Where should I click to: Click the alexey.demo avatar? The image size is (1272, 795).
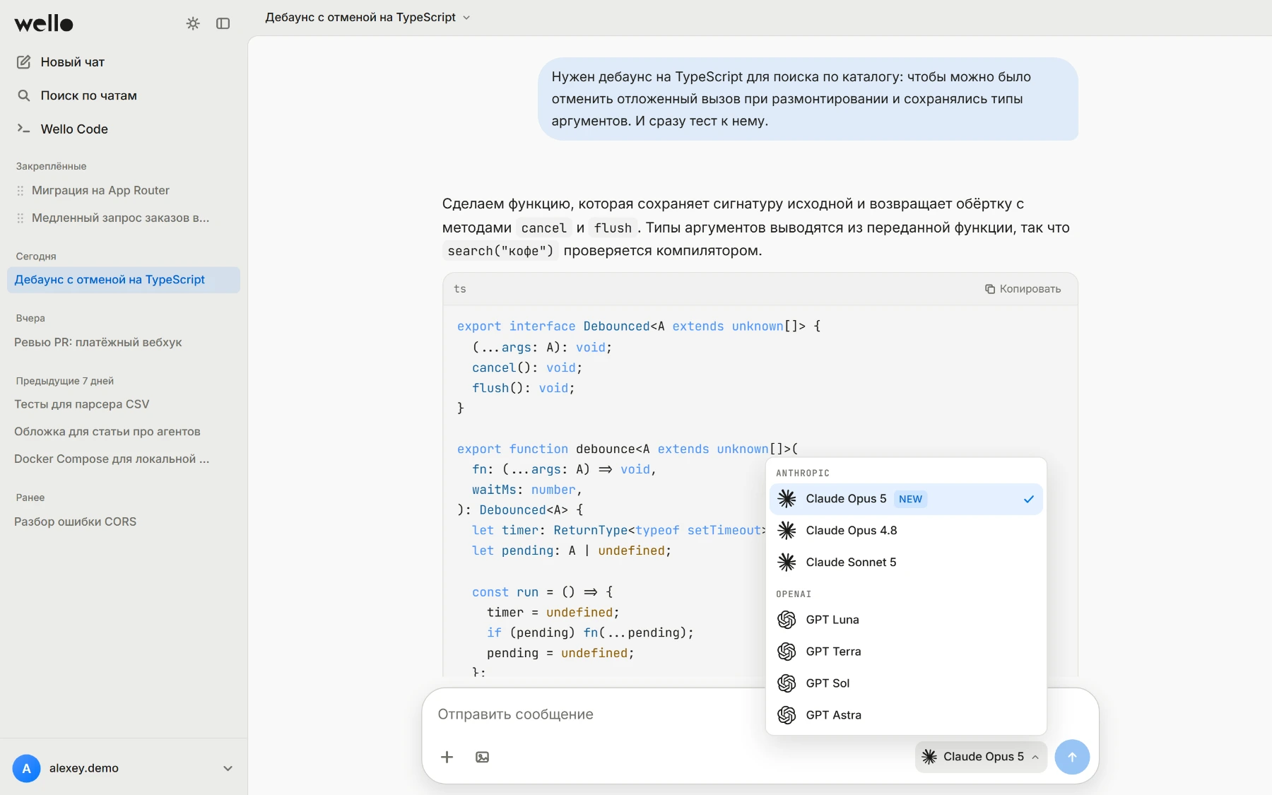tap(26, 768)
